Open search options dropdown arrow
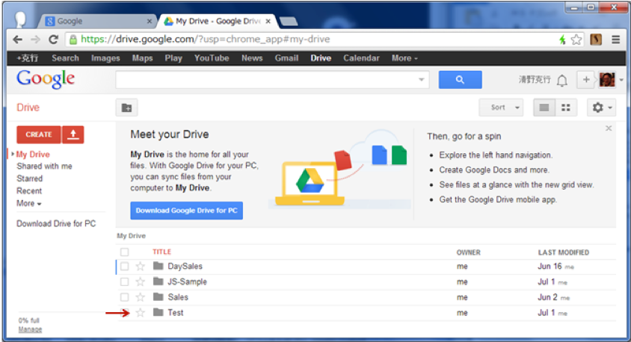The height and width of the screenshot is (342, 631). [x=422, y=80]
